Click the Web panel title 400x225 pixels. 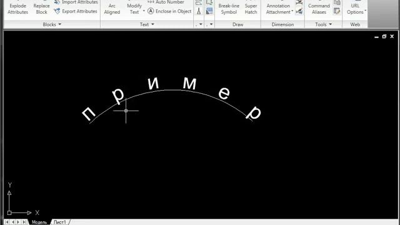coord(355,24)
